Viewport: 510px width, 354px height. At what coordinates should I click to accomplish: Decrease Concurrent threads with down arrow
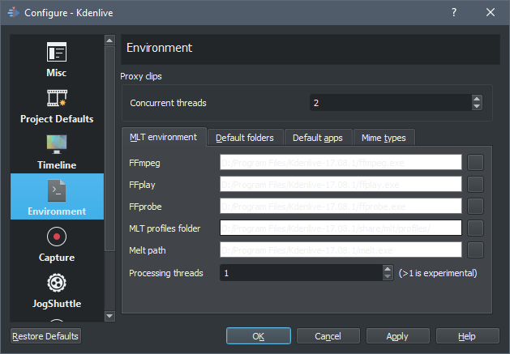point(477,107)
